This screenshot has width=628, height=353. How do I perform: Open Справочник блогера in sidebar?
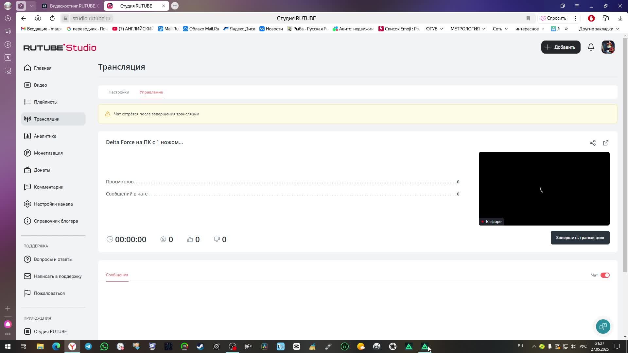(x=53, y=221)
